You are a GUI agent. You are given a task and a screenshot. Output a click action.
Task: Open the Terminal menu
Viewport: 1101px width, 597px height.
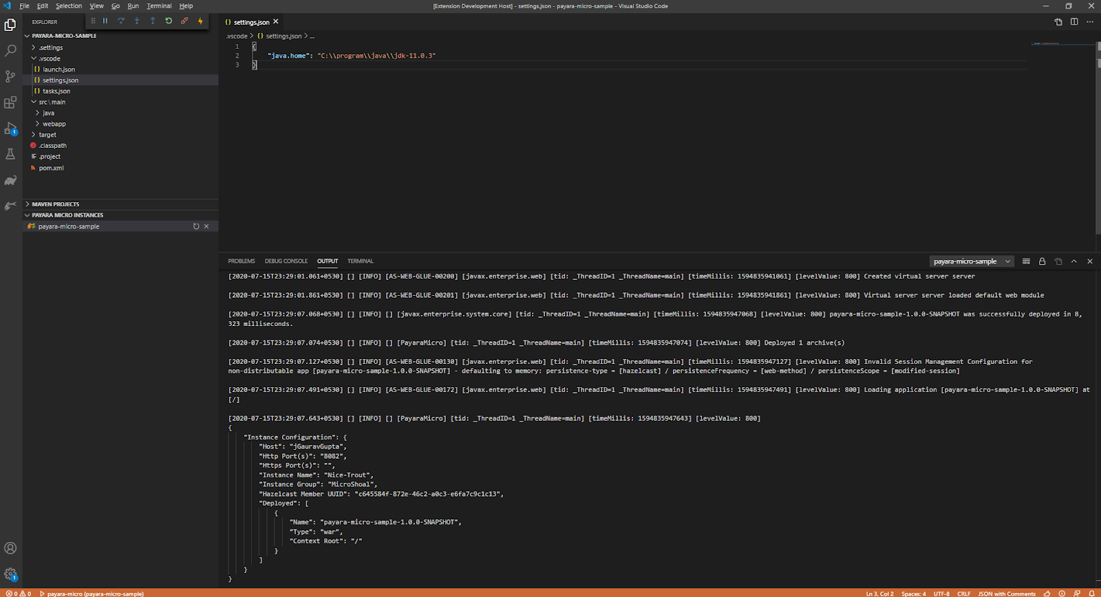point(159,6)
